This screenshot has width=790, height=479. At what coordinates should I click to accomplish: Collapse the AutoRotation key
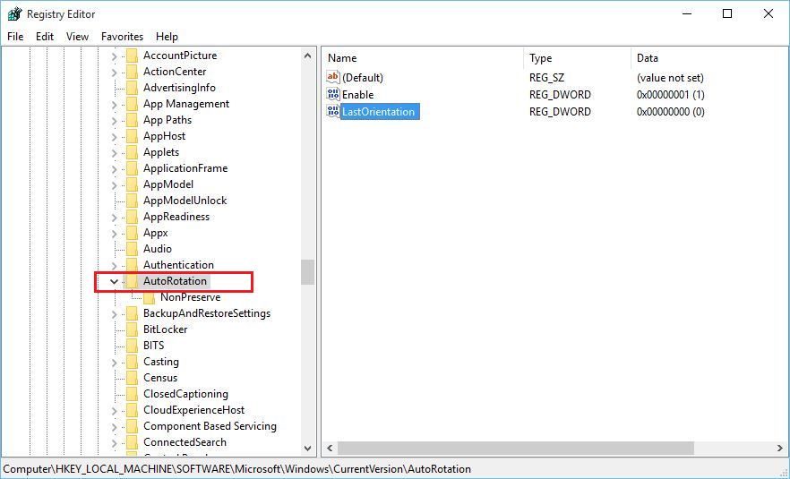(x=115, y=281)
